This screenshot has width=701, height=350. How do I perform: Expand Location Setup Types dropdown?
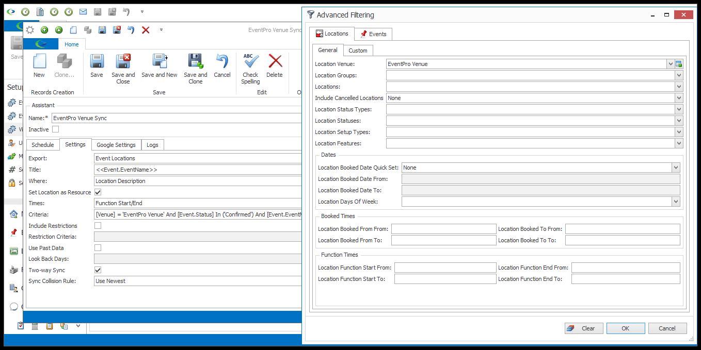click(679, 132)
